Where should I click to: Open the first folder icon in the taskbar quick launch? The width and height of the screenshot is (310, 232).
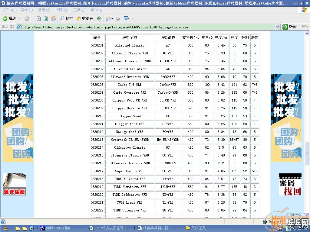pyautogui.click(x=18, y=228)
